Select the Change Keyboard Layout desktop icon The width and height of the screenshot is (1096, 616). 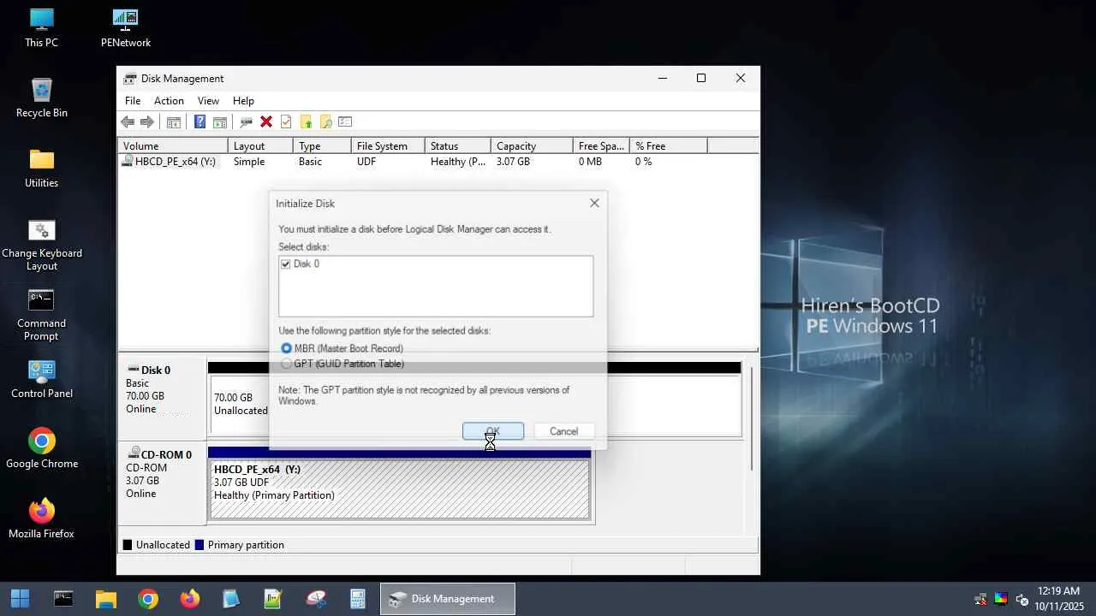tap(41, 245)
